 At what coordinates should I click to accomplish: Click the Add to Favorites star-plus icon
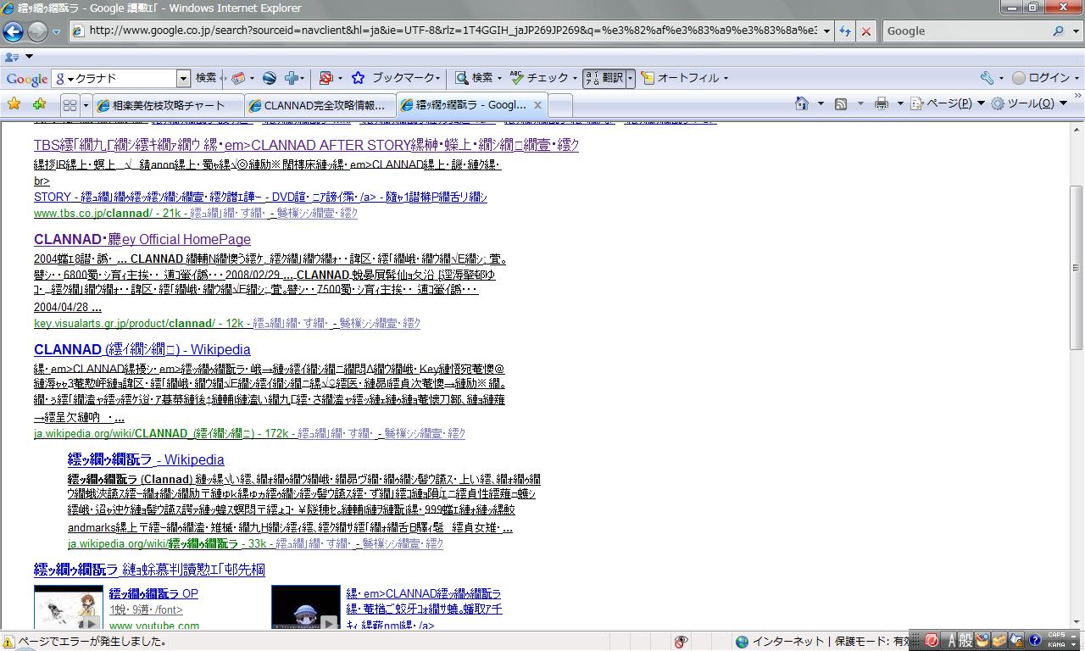tap(39, 104)
